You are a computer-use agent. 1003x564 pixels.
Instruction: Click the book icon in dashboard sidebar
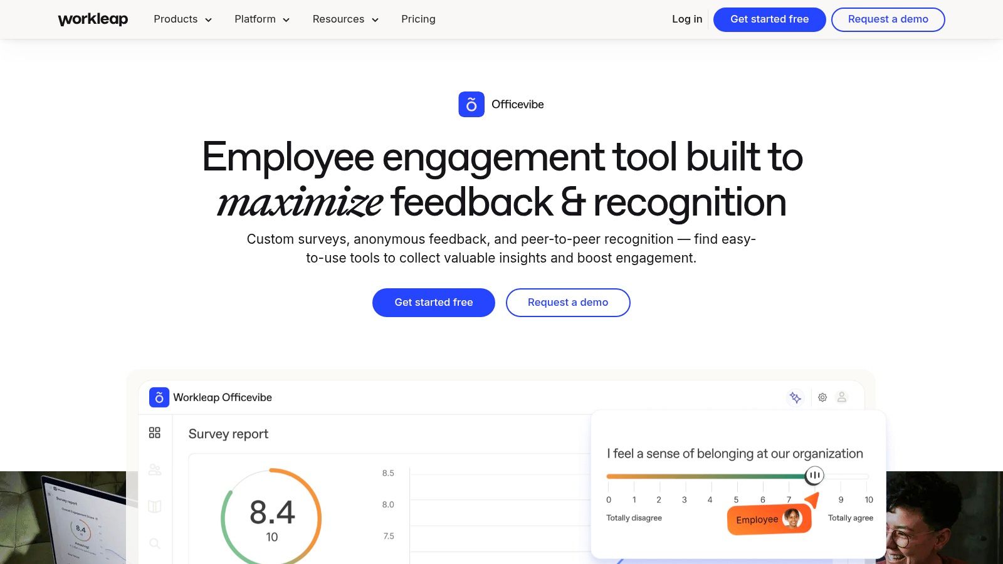(155, 506)
